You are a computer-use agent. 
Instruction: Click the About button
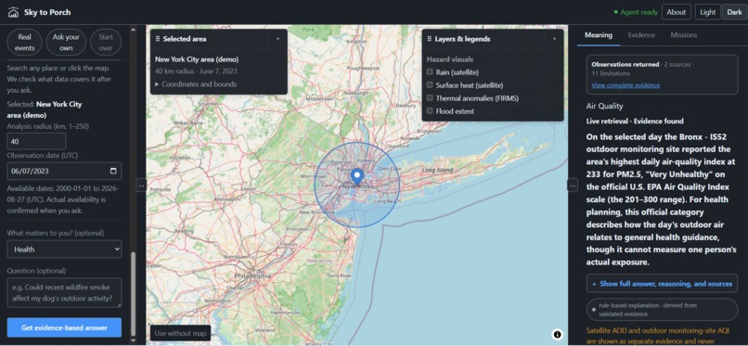[677, 12]
